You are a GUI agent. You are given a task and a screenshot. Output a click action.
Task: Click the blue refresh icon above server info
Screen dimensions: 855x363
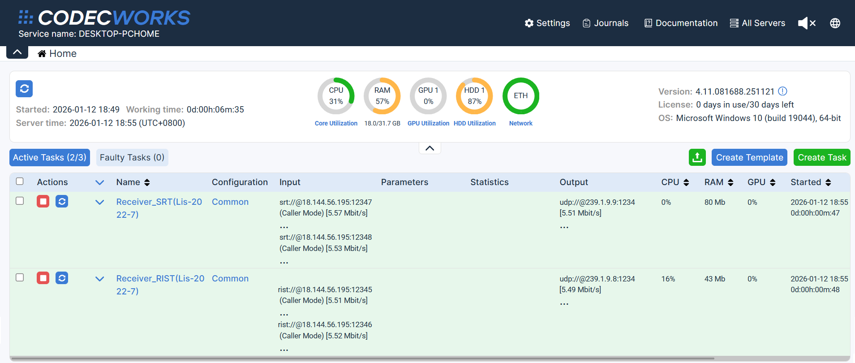click(24, 89)
